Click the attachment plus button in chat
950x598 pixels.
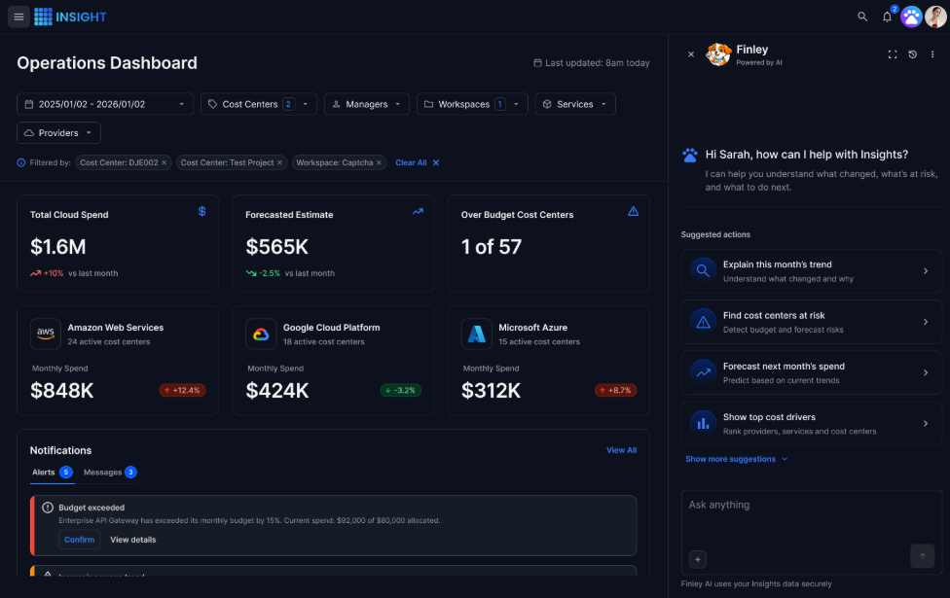(697, 559)
